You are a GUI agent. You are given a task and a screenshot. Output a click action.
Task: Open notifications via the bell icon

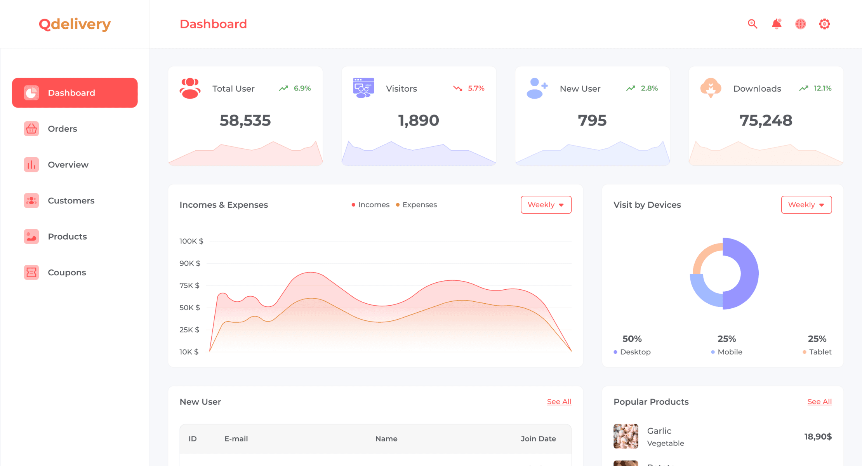coord(777,24)
